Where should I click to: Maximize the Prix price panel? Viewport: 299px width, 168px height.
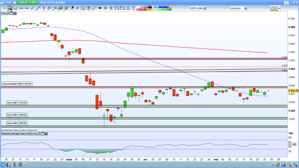click(x=11, y=13)
